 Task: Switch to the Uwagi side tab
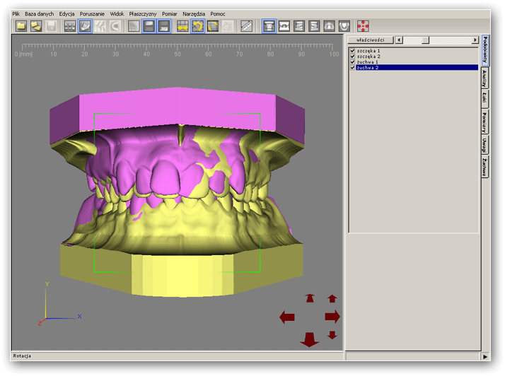pyautogui.click(x=484, y=145)
